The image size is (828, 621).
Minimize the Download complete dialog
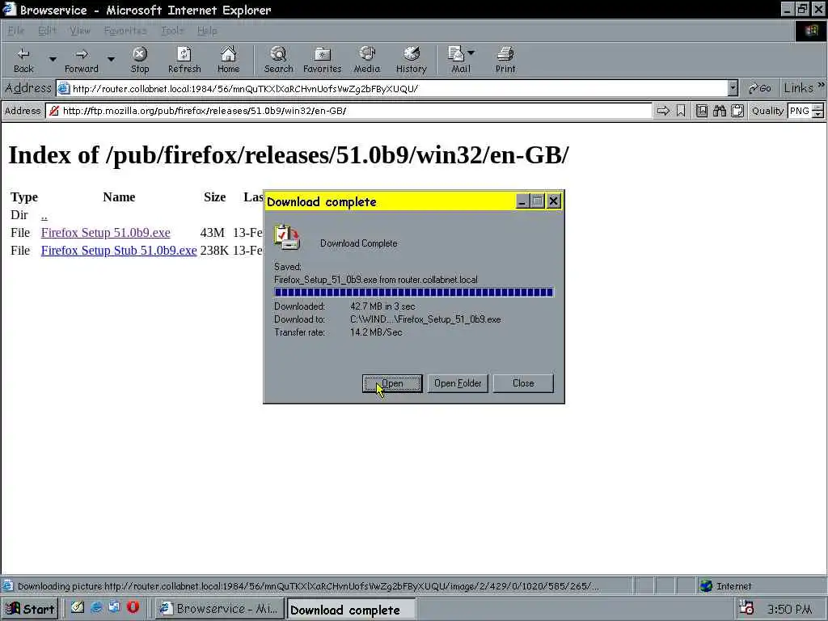pos(522,201)
